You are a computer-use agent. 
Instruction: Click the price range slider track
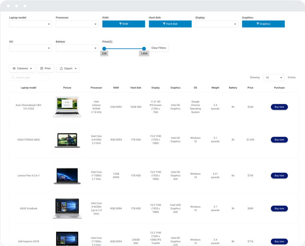click(x=124, y=49)
